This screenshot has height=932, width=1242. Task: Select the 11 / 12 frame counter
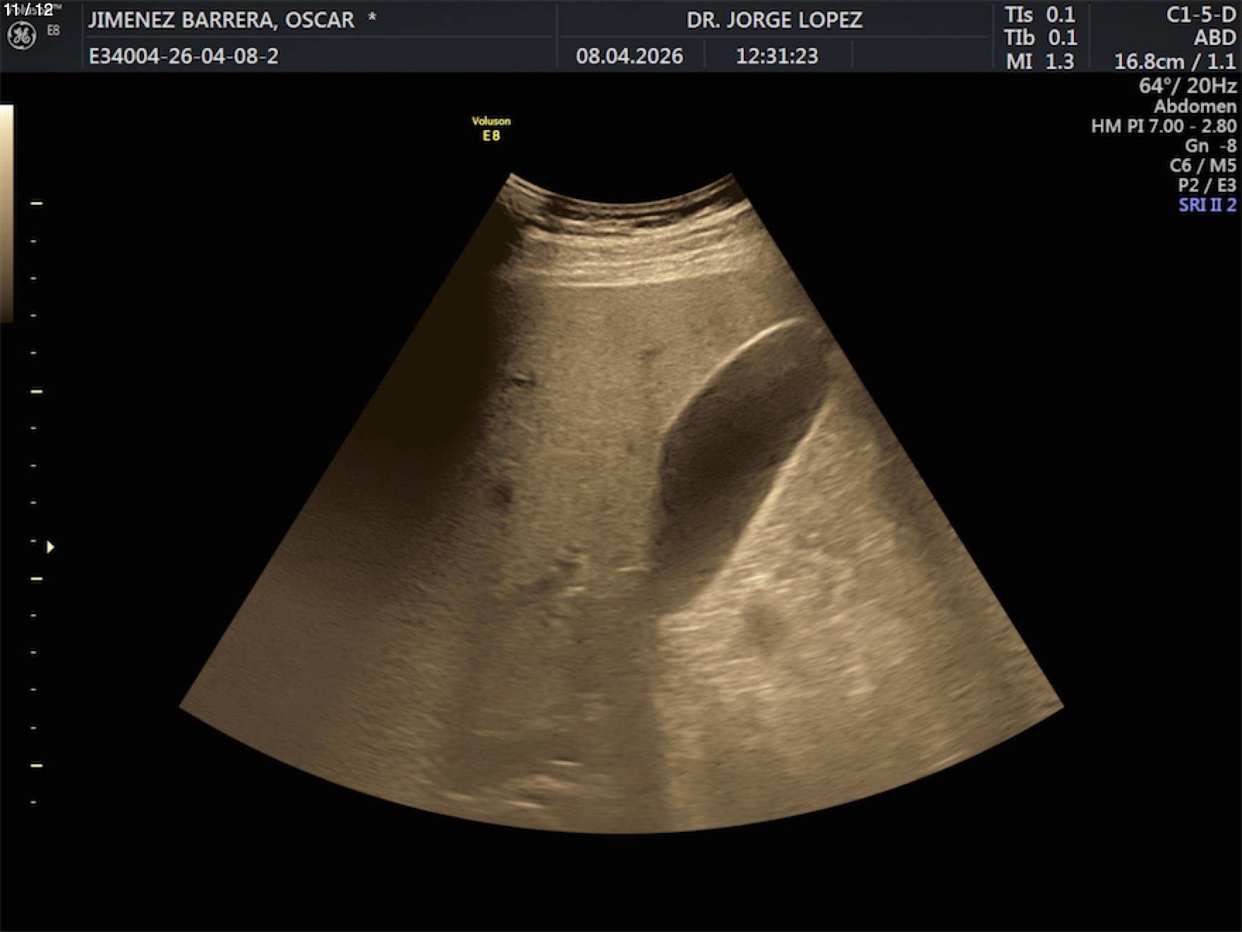pyautogui.click(x=29, y=10)
